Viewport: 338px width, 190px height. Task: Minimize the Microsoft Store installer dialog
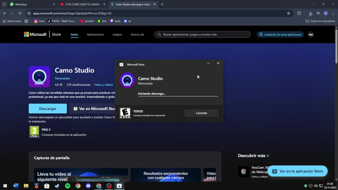208,63
